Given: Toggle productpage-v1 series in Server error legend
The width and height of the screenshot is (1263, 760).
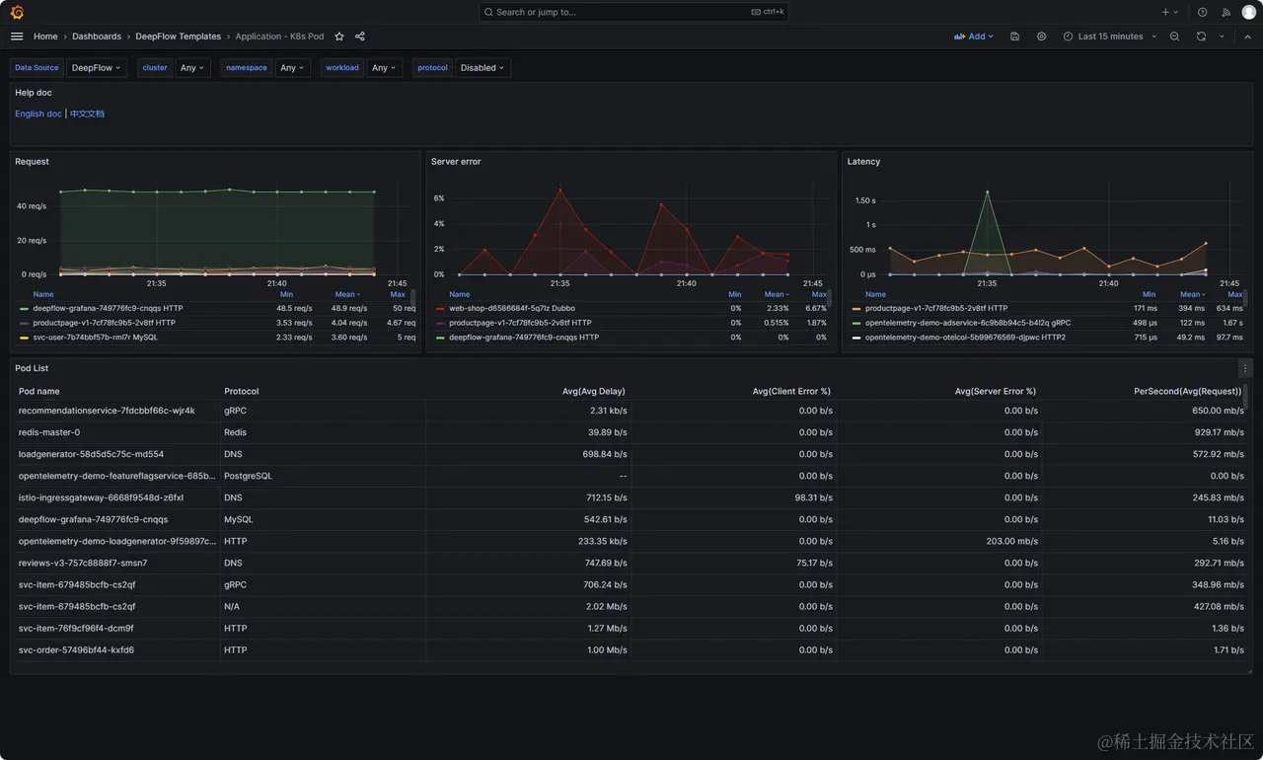Looking at the screenshot, I should pos(520,323).
